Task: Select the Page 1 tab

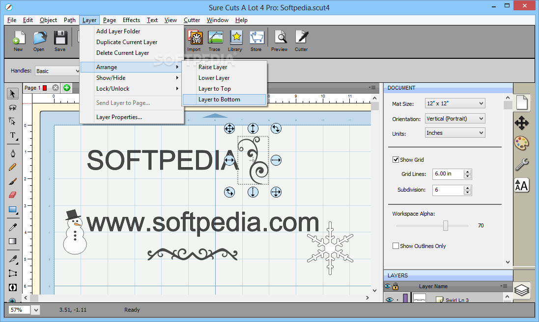Action: pyautogui.click(x=35, y=88)
